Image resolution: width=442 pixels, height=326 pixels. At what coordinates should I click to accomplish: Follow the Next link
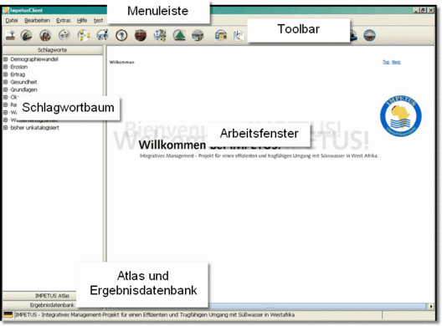click(396, 62)
